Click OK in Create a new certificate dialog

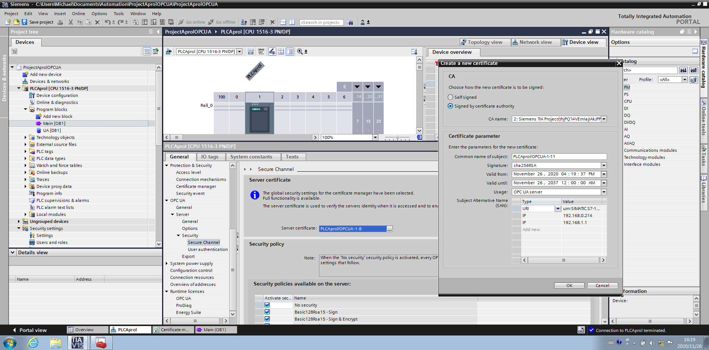(x=569, y=286)
